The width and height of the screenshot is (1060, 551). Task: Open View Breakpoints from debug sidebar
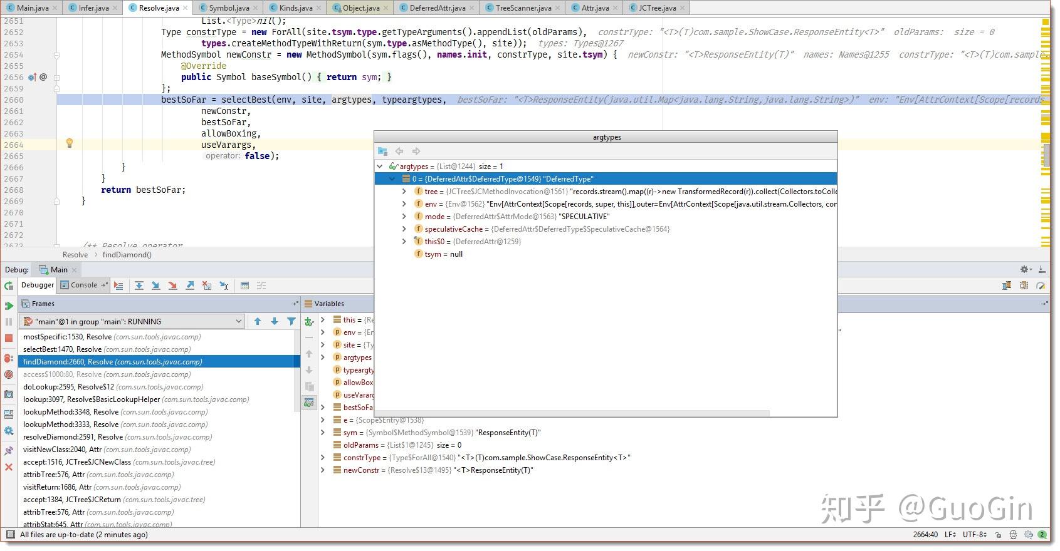9,358
